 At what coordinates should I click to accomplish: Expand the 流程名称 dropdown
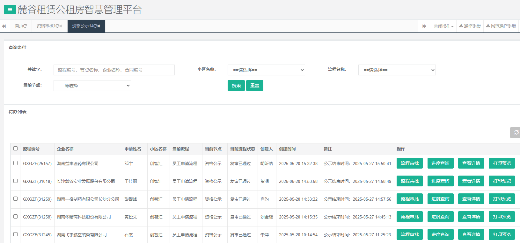[x=397, y=70]
